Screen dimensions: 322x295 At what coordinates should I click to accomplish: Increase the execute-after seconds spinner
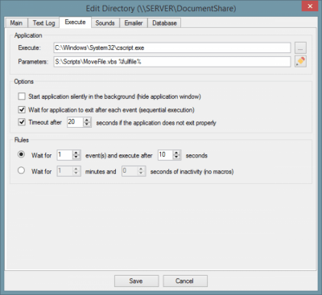[176, 153]
